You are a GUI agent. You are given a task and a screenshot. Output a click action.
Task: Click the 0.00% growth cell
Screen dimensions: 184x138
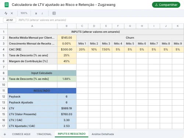[67, 43]
